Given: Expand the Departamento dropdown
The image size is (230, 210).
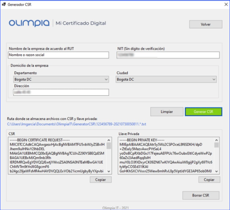Looking at the screenshot, I should [106, 80].
